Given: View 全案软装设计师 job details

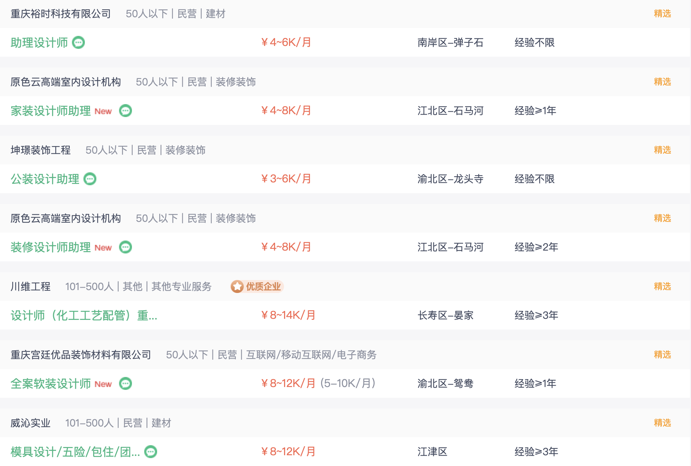Looking at the screenshot, I should click(x=51, y=383).
